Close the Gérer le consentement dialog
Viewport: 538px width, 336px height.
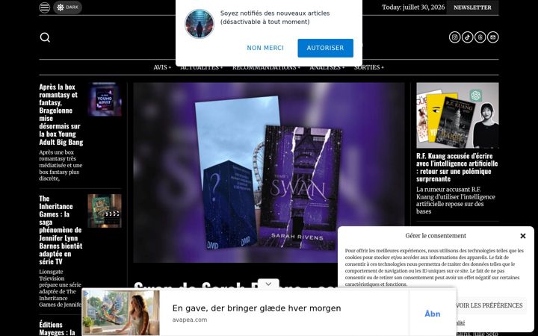pyautogui.click(x=523, y=236)
